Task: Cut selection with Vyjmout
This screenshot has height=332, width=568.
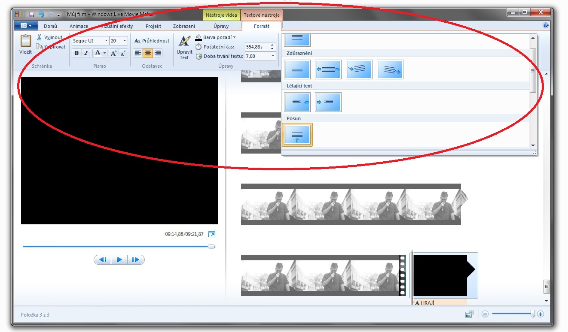Action: pyautogui.click(x=49, y=37)
